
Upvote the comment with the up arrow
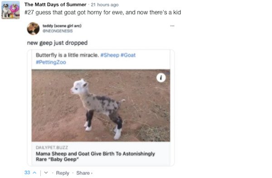coord(34,173)
